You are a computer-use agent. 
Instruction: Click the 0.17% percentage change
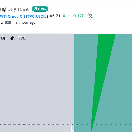point(79,16)
